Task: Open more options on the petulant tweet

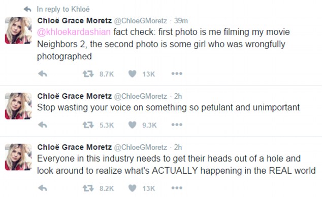Action: tap(177, 125)
